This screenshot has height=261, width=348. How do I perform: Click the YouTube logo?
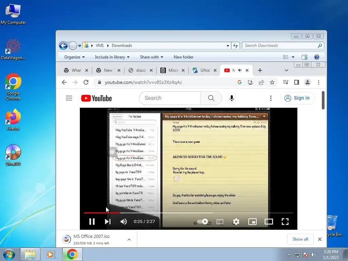(x=96, y=98)
